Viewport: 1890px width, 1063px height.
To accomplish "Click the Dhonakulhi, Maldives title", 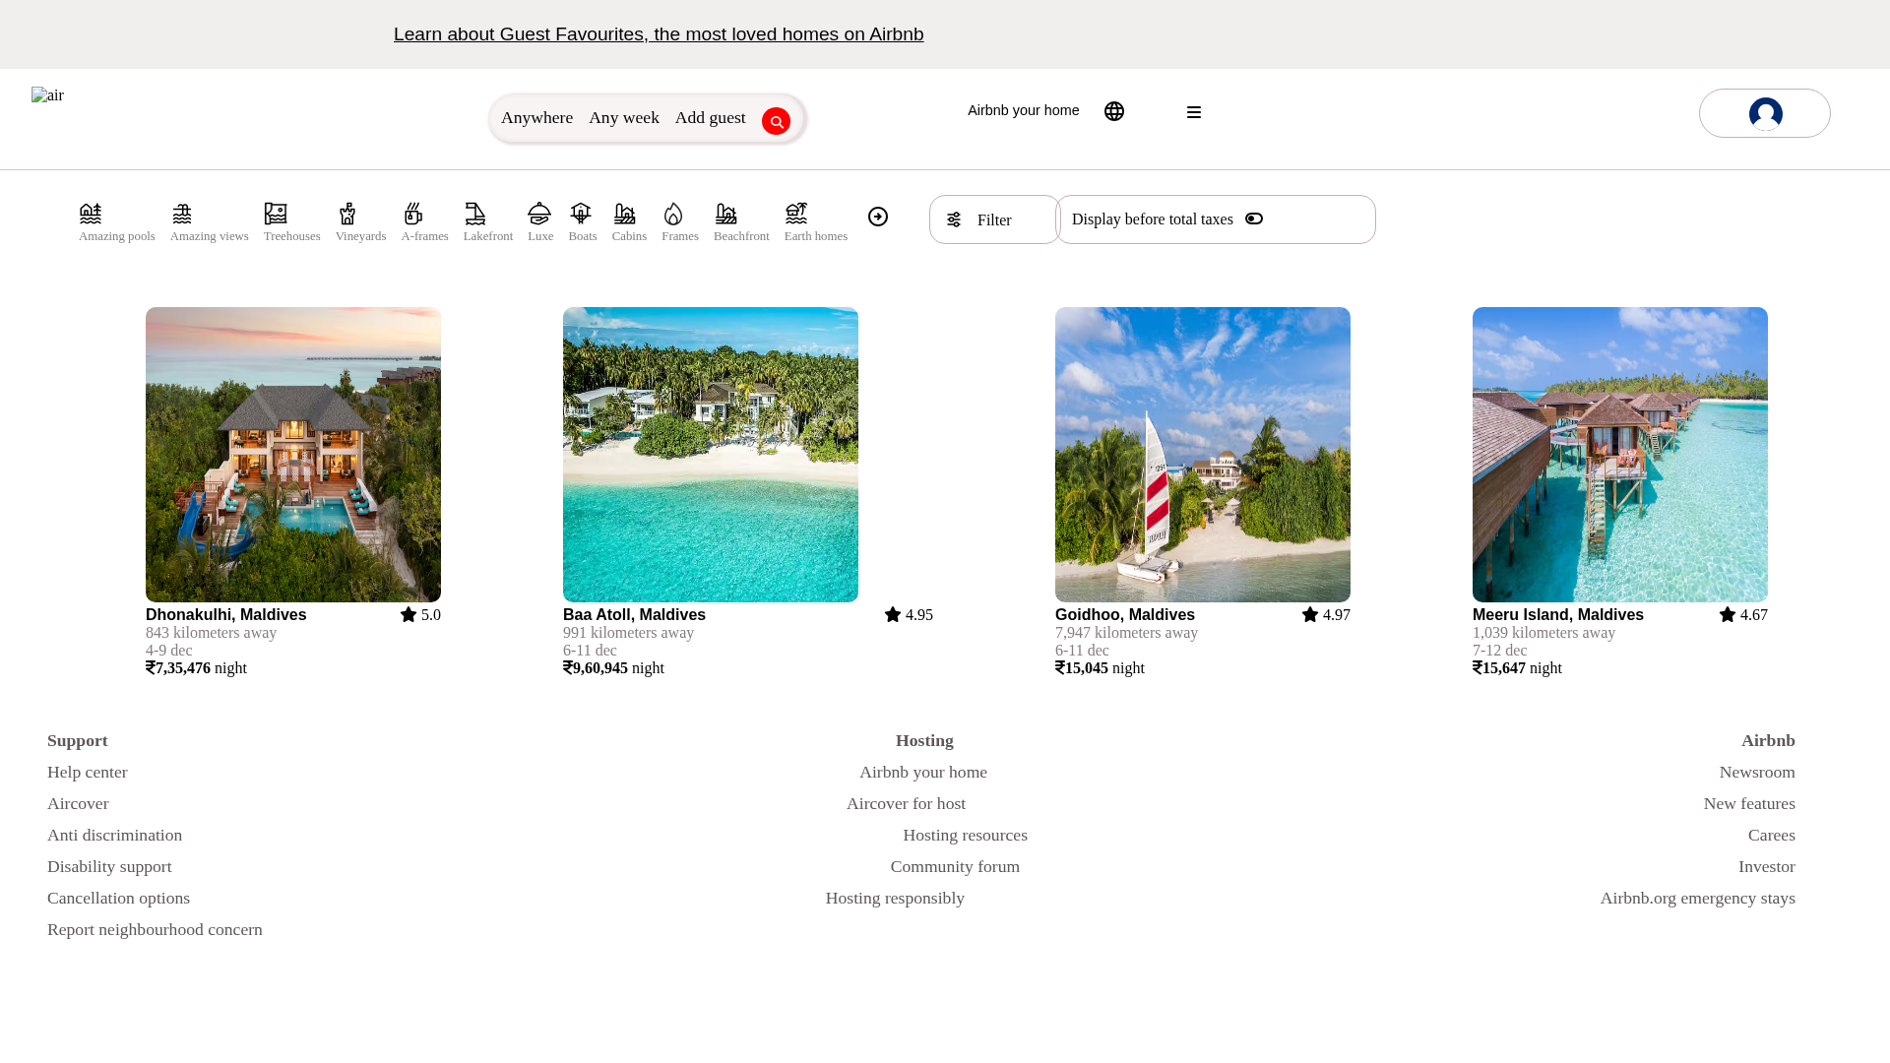I will [x=225, y=614].
